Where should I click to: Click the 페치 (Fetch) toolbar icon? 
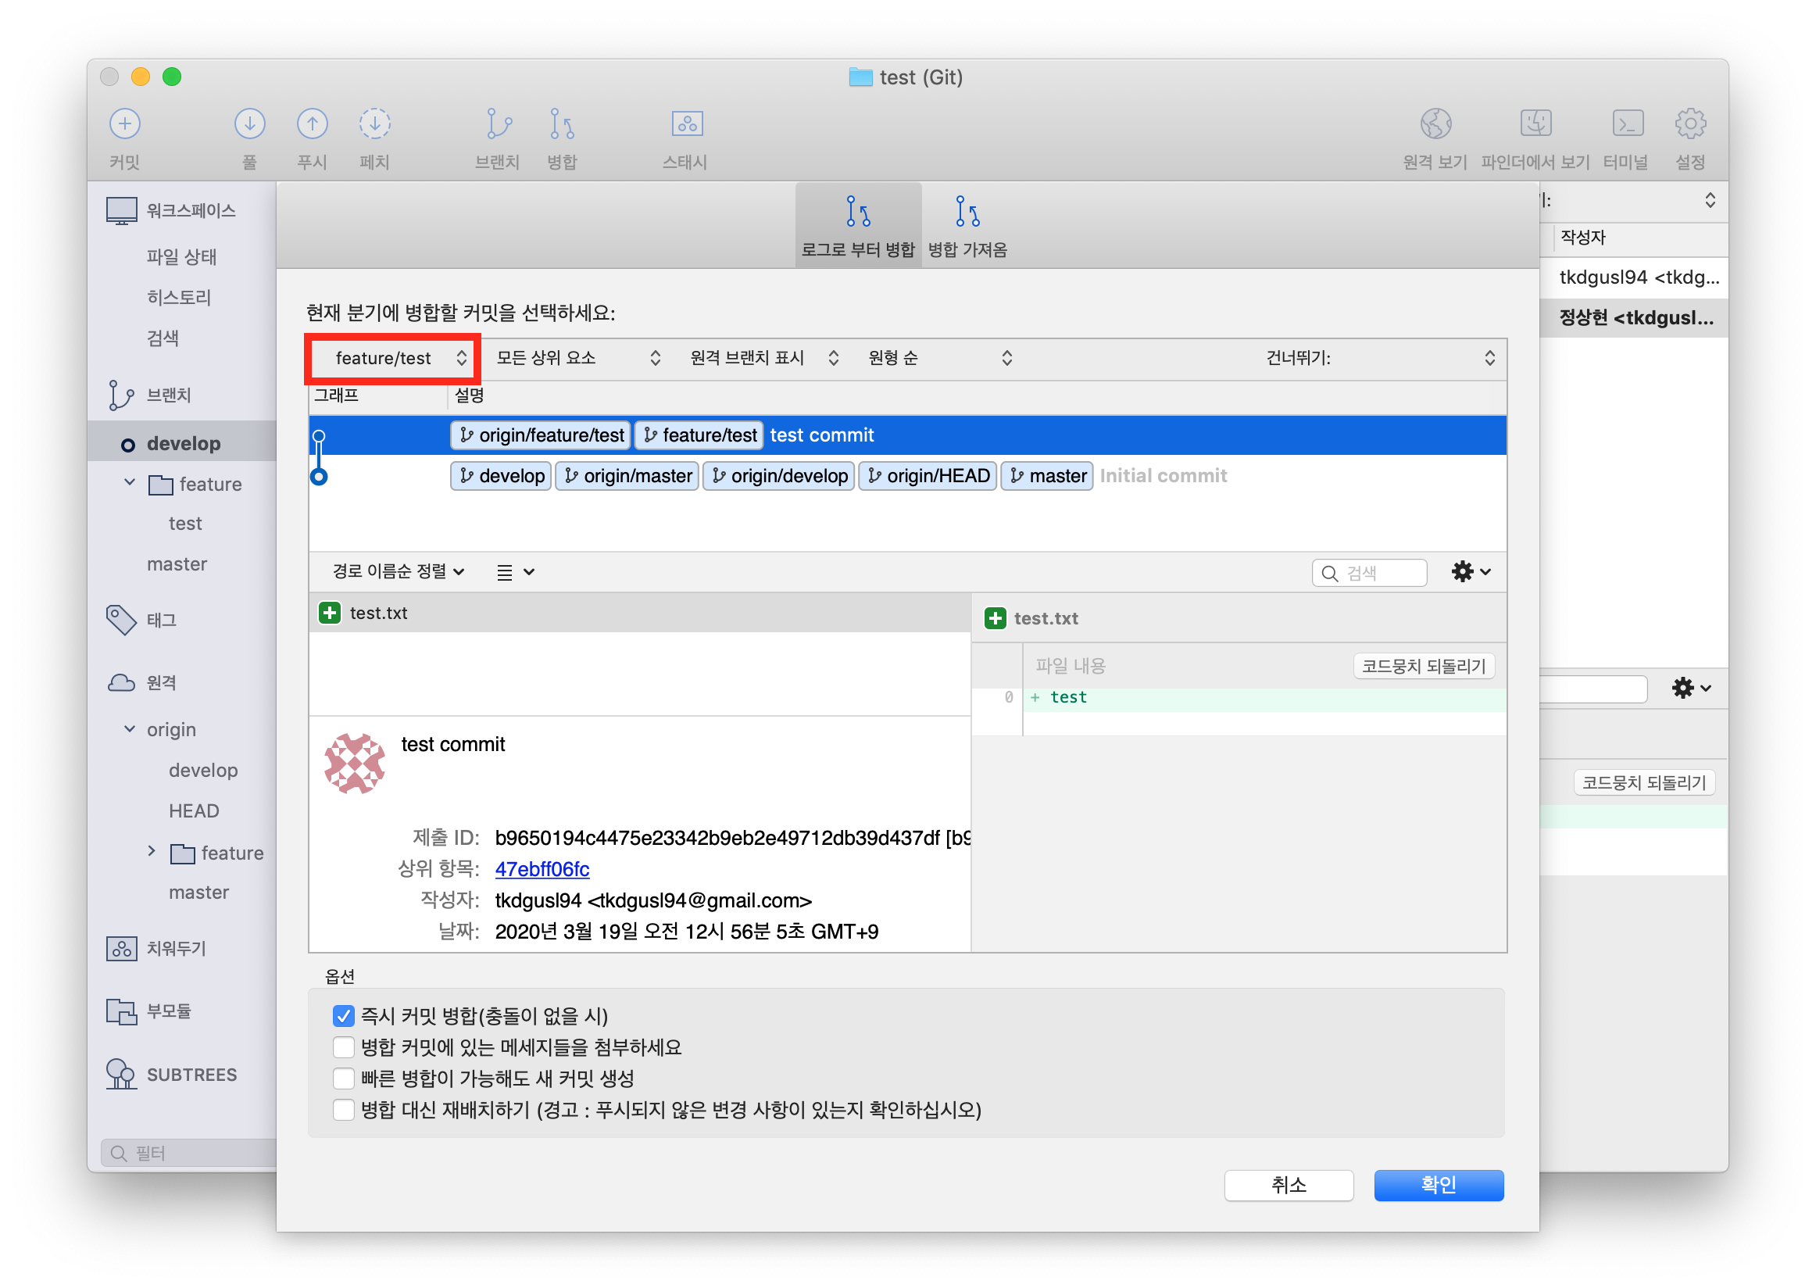click(374, 124)
